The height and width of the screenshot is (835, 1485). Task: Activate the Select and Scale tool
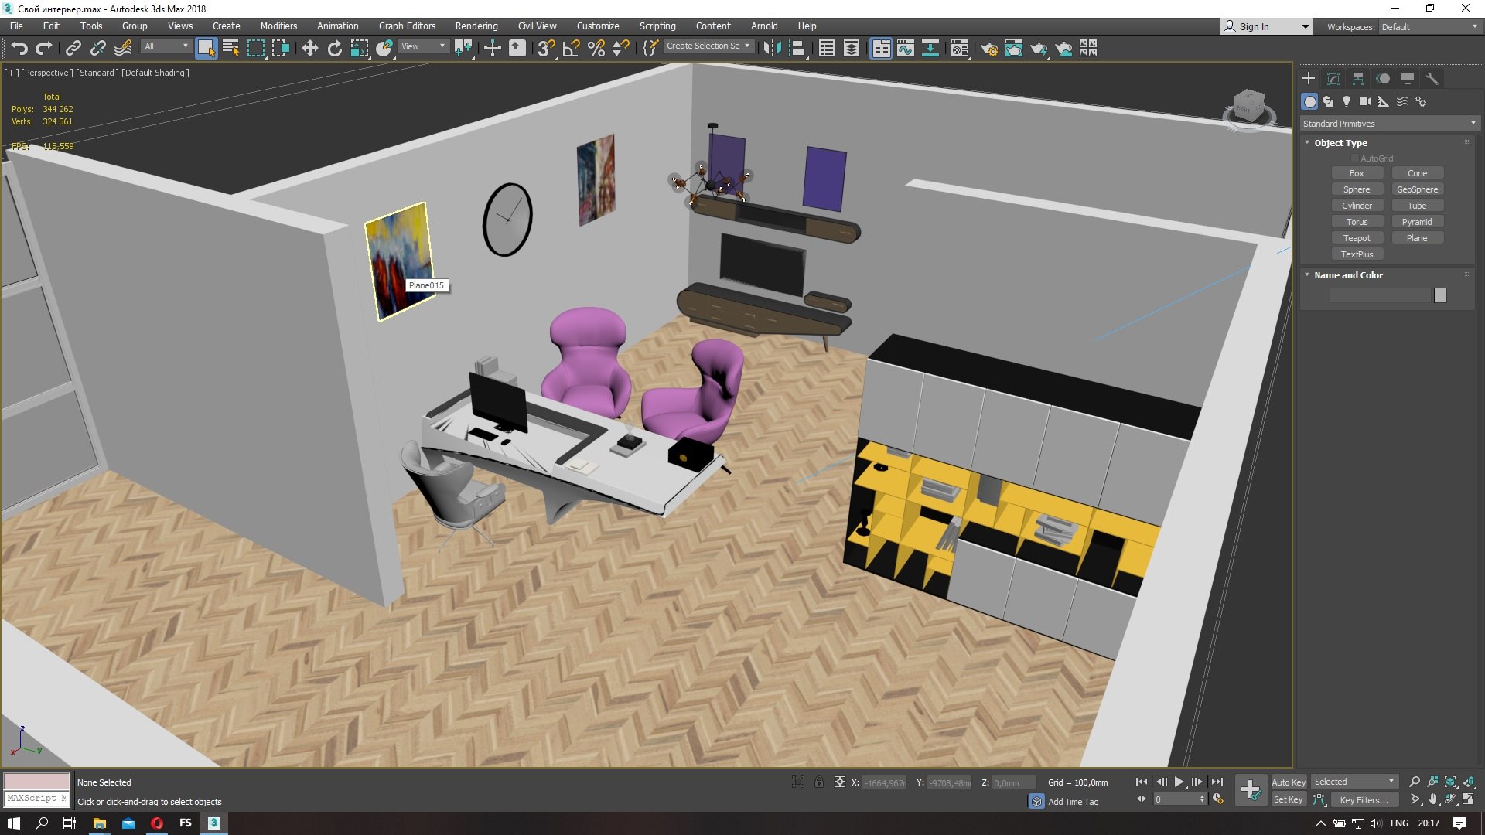(x=360, y=49)
